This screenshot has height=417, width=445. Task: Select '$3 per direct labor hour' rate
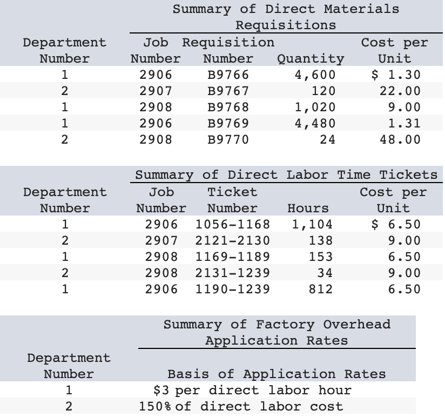point(252,391)
